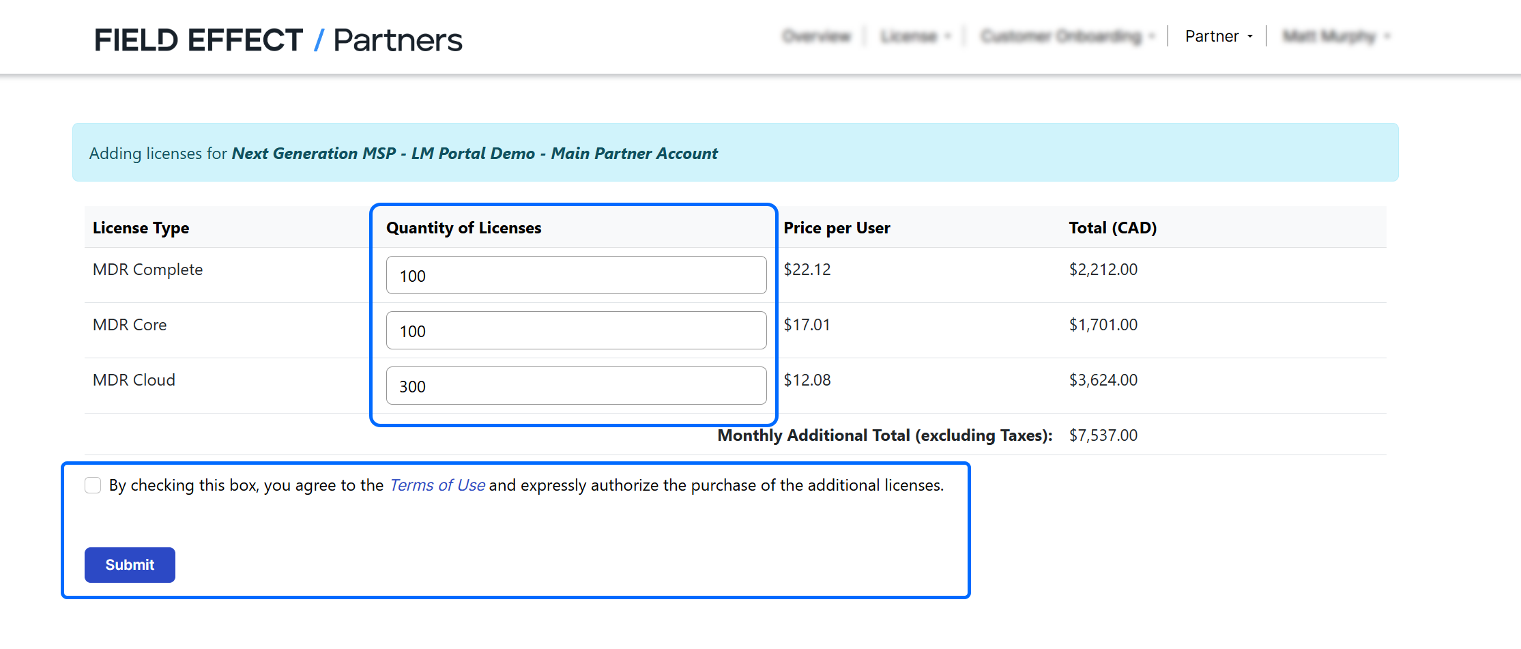The image size is (1521, 649).
Task: Click the $22.12 price per user
Action: 807,270
